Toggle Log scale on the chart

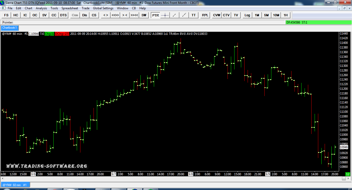tap(247, 15)
